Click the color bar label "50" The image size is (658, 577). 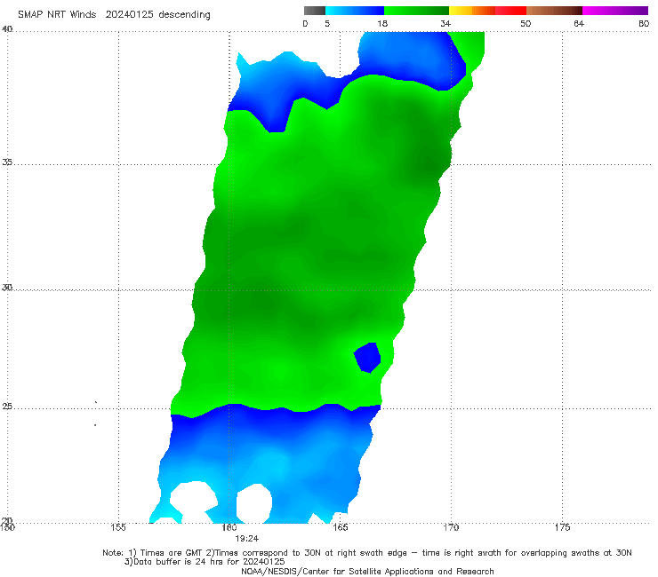coord(526,23)
